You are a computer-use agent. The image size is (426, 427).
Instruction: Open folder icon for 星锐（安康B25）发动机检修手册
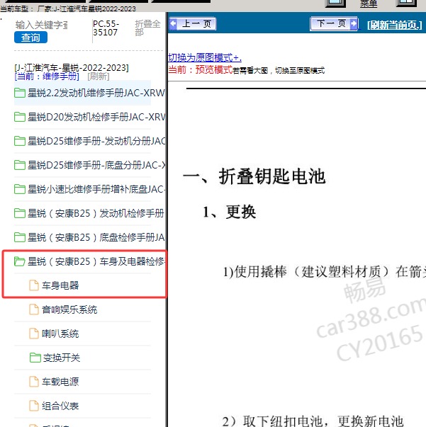(20, 213)
